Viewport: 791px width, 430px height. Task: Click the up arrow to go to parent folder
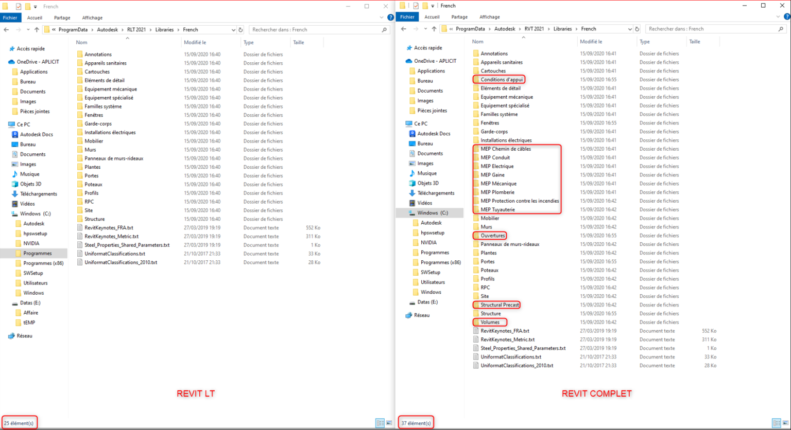pyautogui.click(x=37, y=29)
